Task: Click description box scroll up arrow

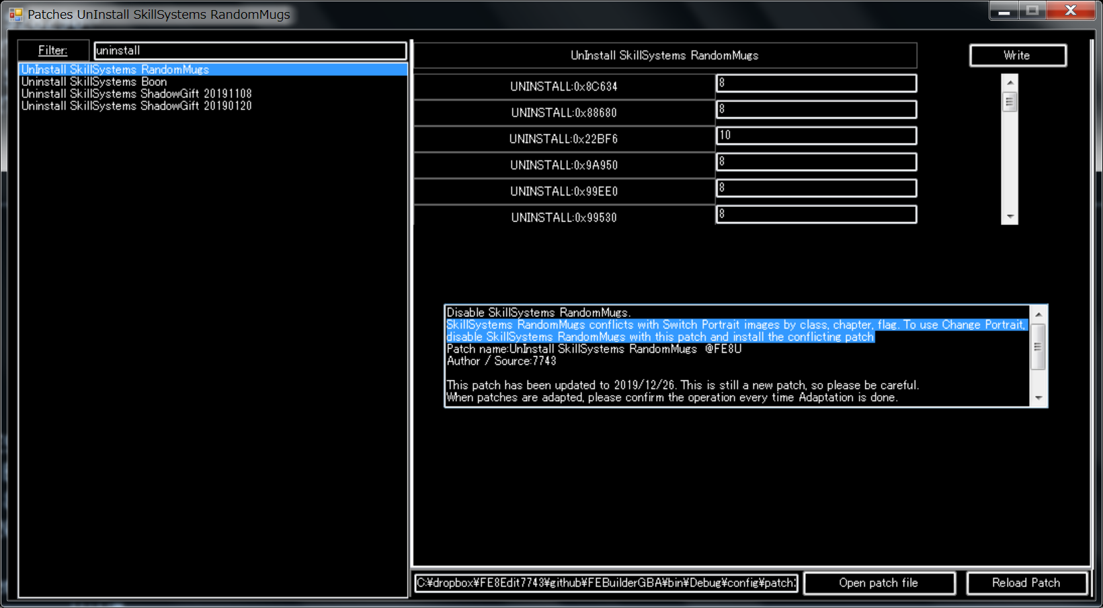Action: [x=1038, y=314]
